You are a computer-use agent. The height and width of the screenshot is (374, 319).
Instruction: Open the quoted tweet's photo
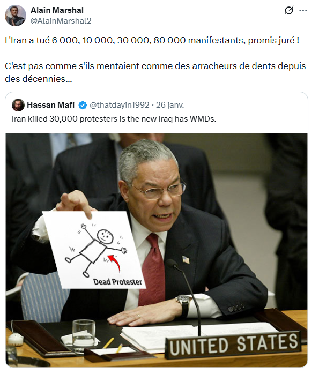157,250
